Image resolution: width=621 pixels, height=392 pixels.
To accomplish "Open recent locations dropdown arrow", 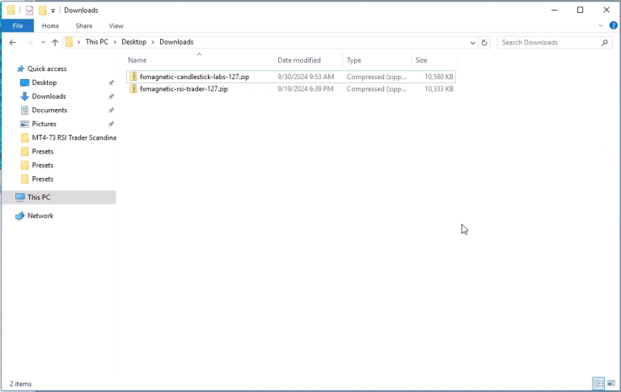I will (43, 42).
